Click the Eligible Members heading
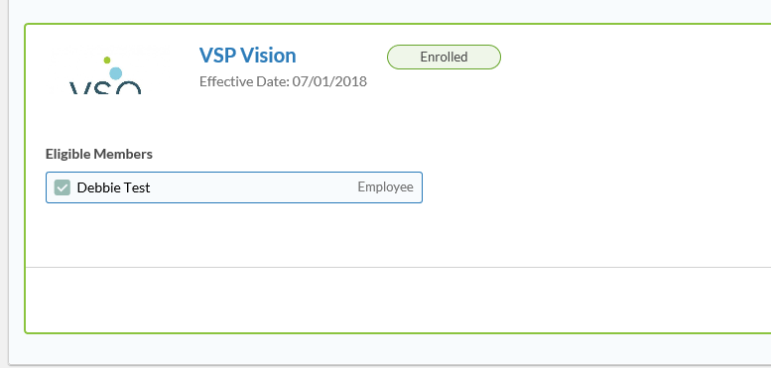Image resolution: width=771 pixels, height=368 pixels. click(99, 155)
